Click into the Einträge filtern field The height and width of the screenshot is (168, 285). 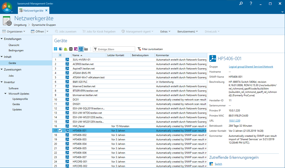[114, 49]
